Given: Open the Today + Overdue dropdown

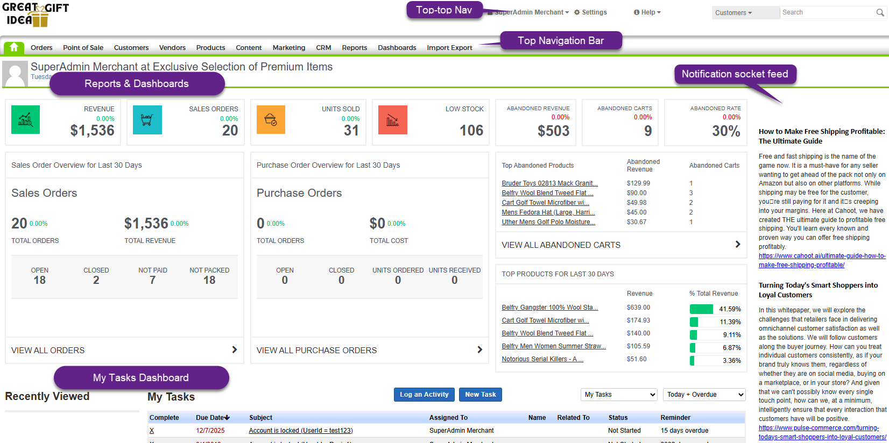Looking at the screenshot, I should tap(704, 395).
